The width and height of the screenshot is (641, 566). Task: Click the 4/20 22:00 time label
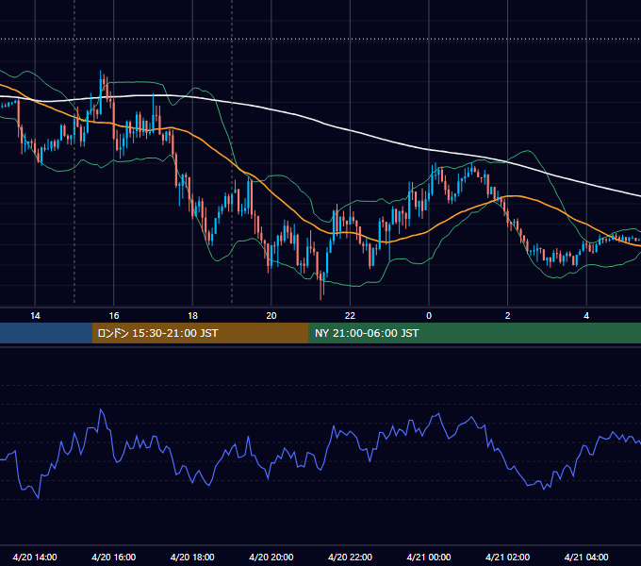click(x=350, y=557)
